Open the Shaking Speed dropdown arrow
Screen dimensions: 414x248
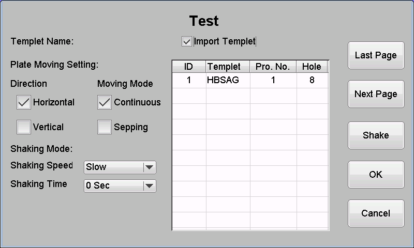(149, 167)
